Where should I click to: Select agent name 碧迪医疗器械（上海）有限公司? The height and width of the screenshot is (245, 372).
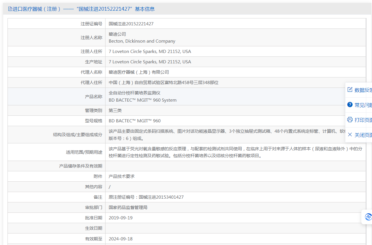pyautogui.click(x=139, y=72)
